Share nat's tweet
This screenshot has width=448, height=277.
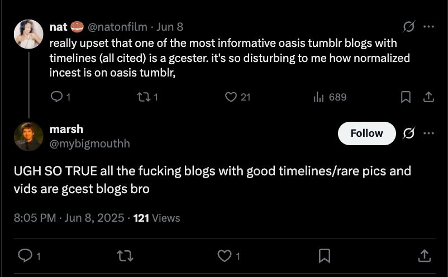[428, 97]
